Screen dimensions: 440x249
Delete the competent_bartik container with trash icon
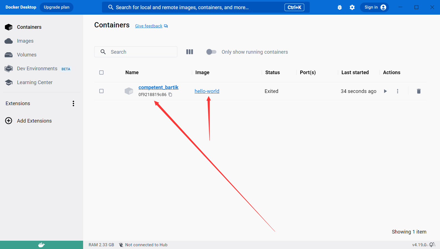[x=419, y=91]
